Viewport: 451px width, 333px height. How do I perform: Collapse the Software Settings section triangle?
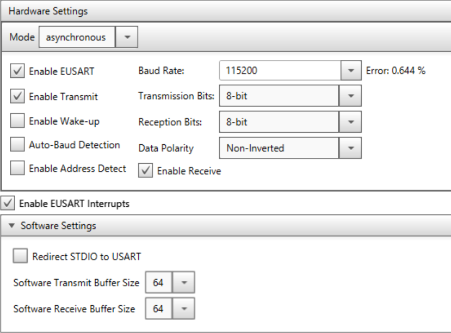tap(11, 226)
